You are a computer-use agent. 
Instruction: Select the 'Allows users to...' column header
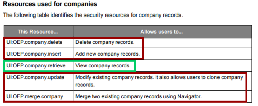pyautogui.click(x=161, y=32)
